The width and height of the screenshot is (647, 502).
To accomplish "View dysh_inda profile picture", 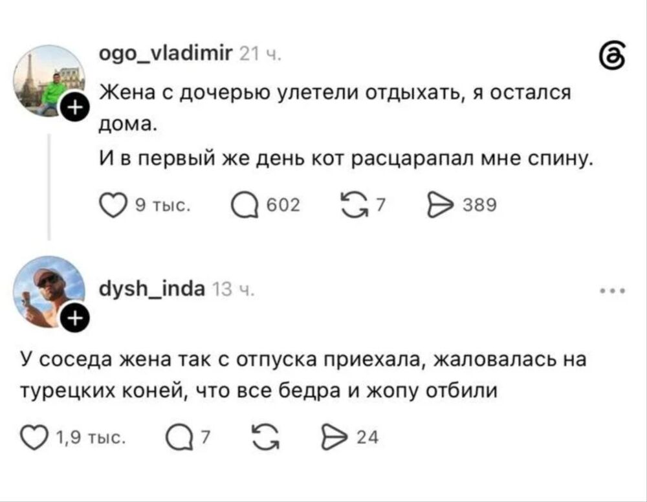I will pos(49,292).
